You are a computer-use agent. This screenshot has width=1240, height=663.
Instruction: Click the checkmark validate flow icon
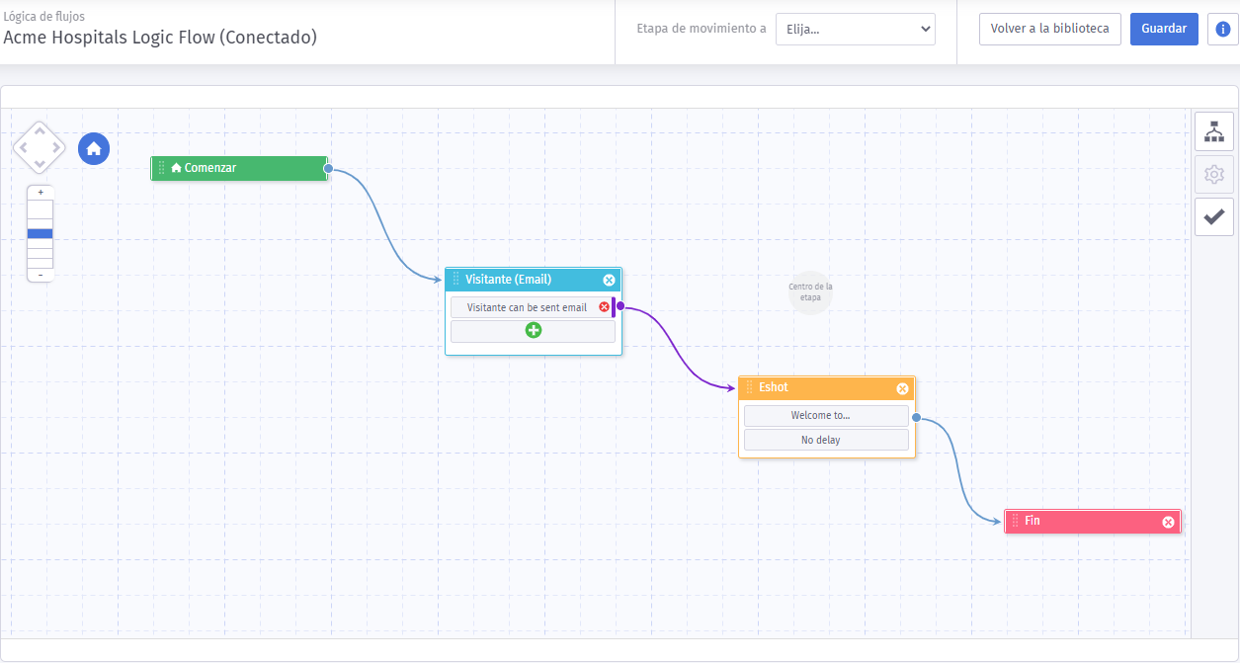(x=1214, y=216)
